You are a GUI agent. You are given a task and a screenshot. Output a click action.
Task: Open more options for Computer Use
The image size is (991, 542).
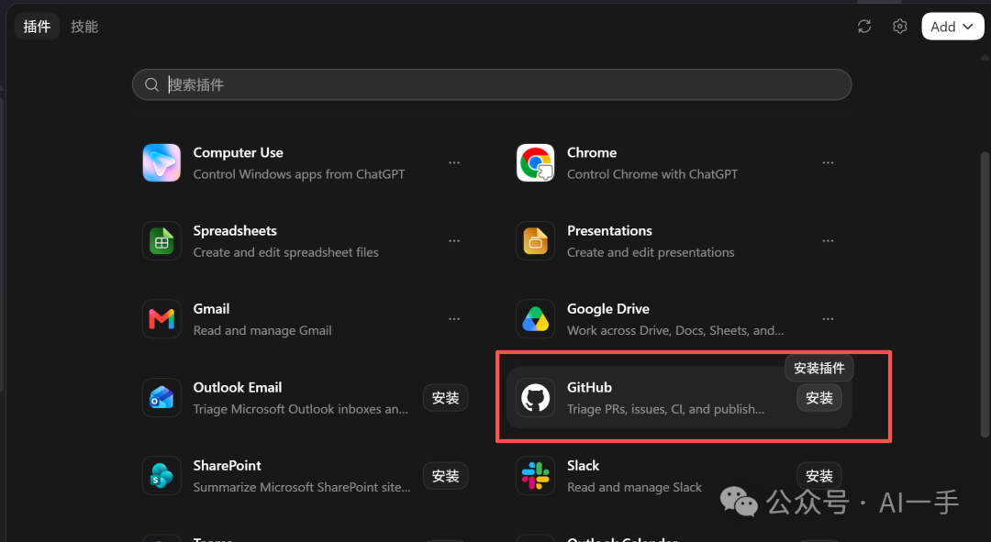coord(454,163)
